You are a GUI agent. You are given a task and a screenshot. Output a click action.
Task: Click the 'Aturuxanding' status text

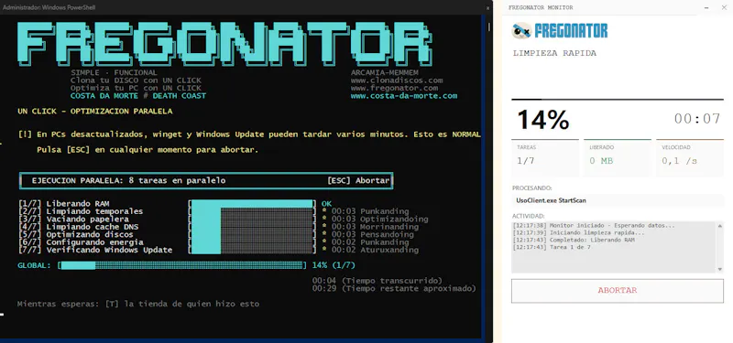pyautogui.click(x=389, y=250)
